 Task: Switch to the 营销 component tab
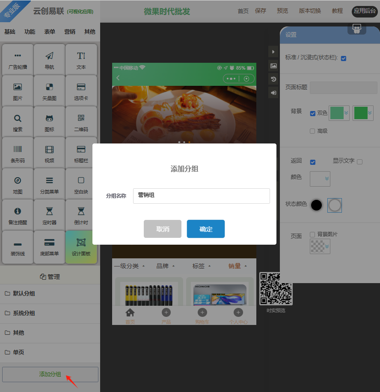(x=70, y=32)
